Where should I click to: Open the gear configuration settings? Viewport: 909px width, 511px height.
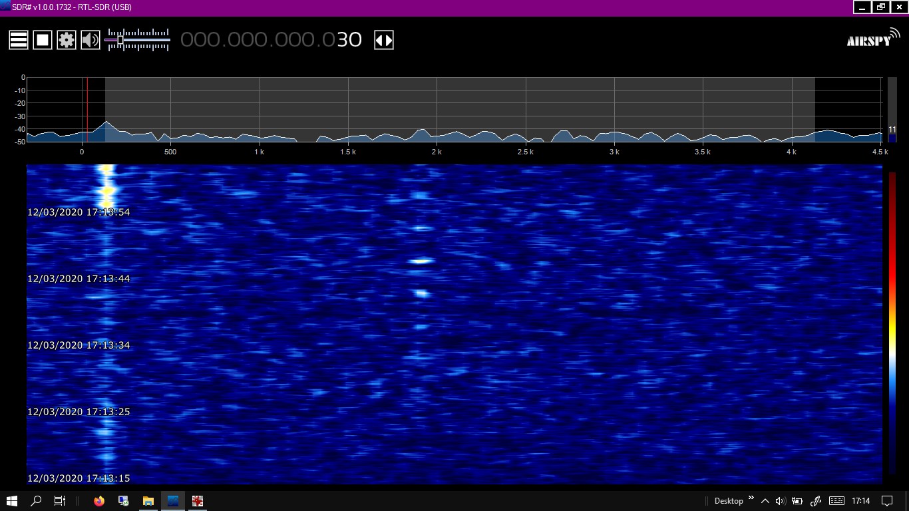coord(67,40)
